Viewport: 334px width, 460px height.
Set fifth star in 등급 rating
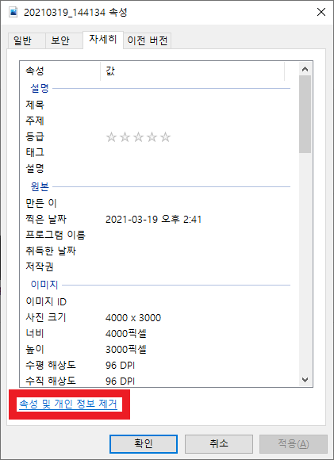(165, 137)
